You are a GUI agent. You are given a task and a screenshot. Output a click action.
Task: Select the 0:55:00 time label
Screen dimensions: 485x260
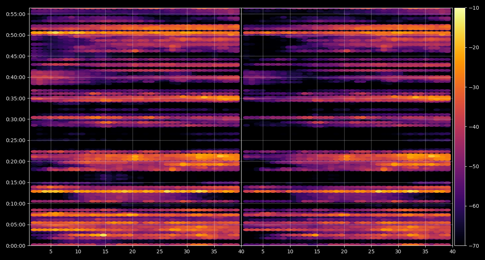[x=16, y=14]
